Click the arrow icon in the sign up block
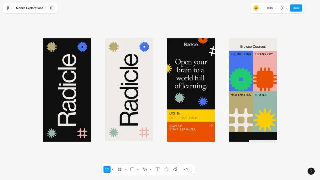Image resolution: width=320 pixels, height=180 pixels. pyautogui.click(x=211, y=125)
